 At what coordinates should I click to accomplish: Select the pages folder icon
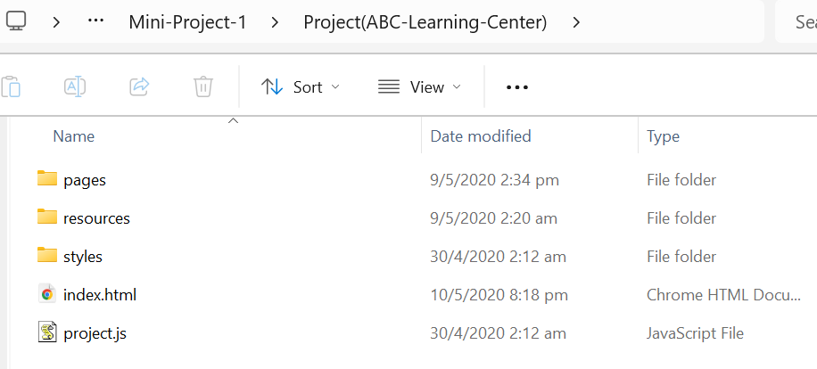coord(47,179)
